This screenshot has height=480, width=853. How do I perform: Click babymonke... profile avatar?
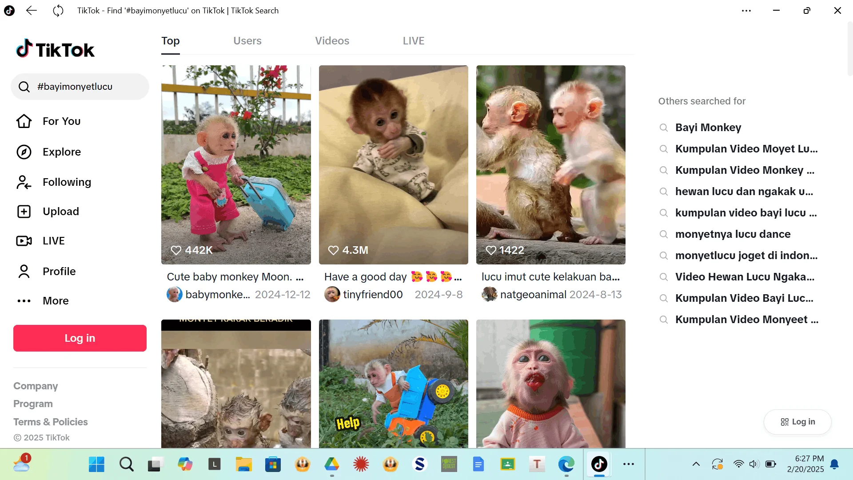(174, 294)
